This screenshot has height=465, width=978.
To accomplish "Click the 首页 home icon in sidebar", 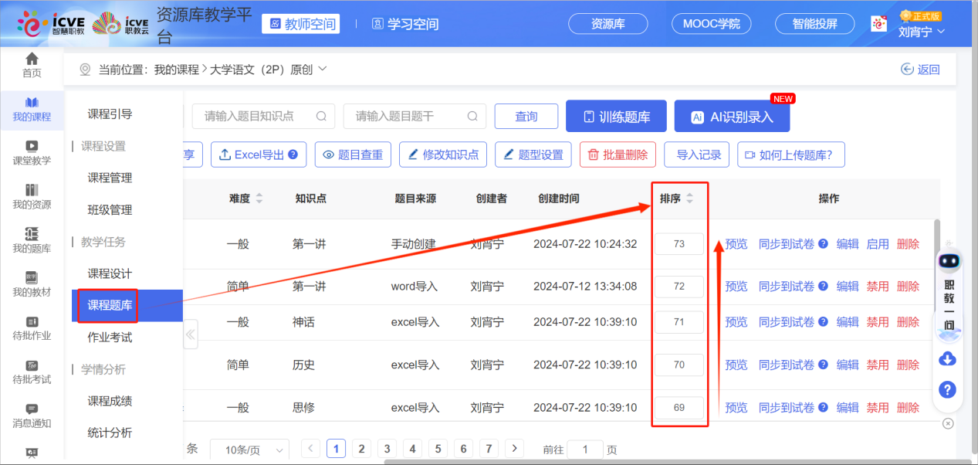I will click(x=32, y=65).
